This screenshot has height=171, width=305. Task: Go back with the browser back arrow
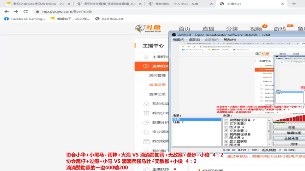coord(6,12)
